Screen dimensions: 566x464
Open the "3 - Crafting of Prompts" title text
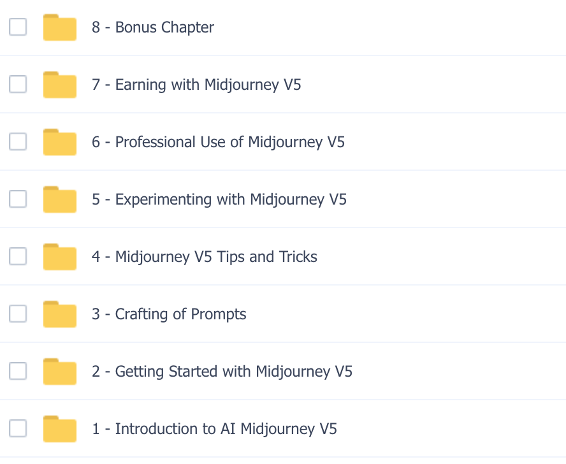169,314
